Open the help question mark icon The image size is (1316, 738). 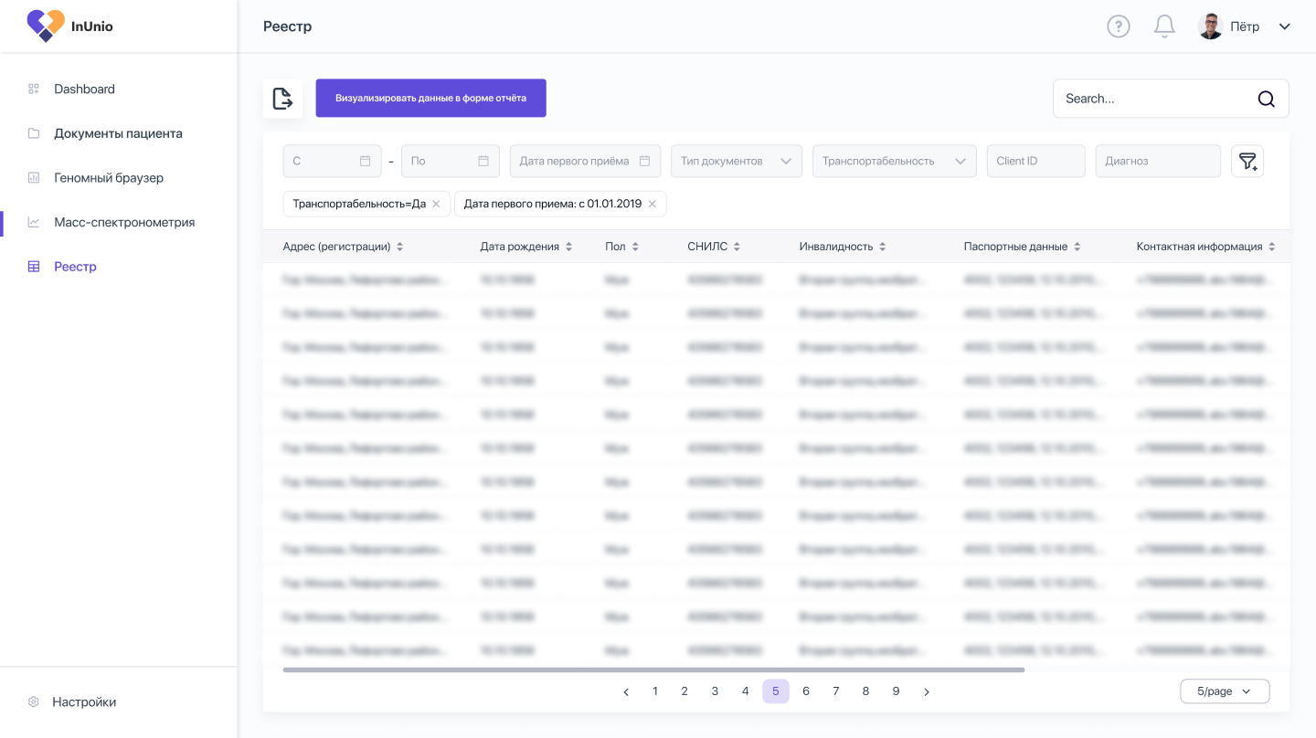click(1119, 26)
